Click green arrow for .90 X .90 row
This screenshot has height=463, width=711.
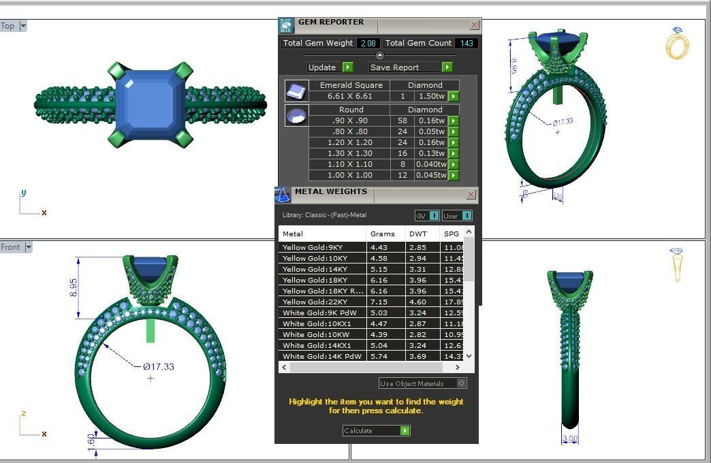point(454,121)
